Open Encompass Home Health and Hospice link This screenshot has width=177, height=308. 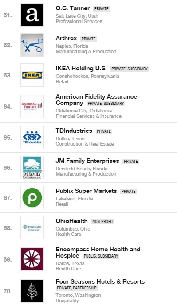[x=98, y=252]
